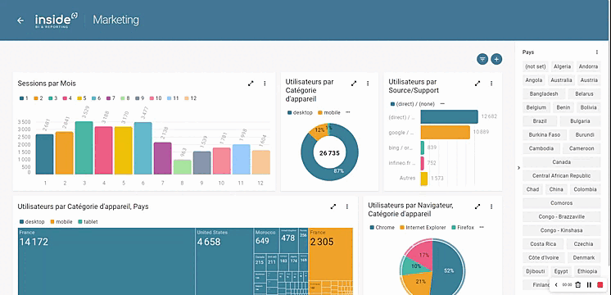Delete the recording with trash icon
The image size is (611, 295).
point(578,285)
